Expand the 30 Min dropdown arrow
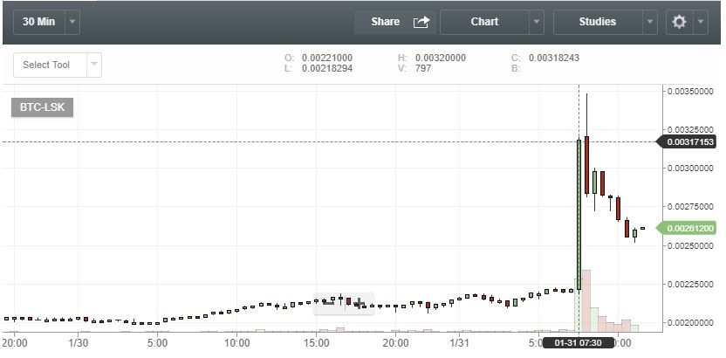Image resolution: width=726 pixels, height=358 pixels. pos(72,22)
